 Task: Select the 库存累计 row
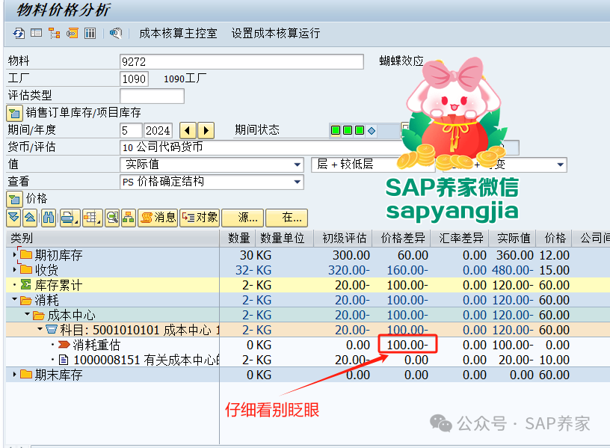(307, 285)
